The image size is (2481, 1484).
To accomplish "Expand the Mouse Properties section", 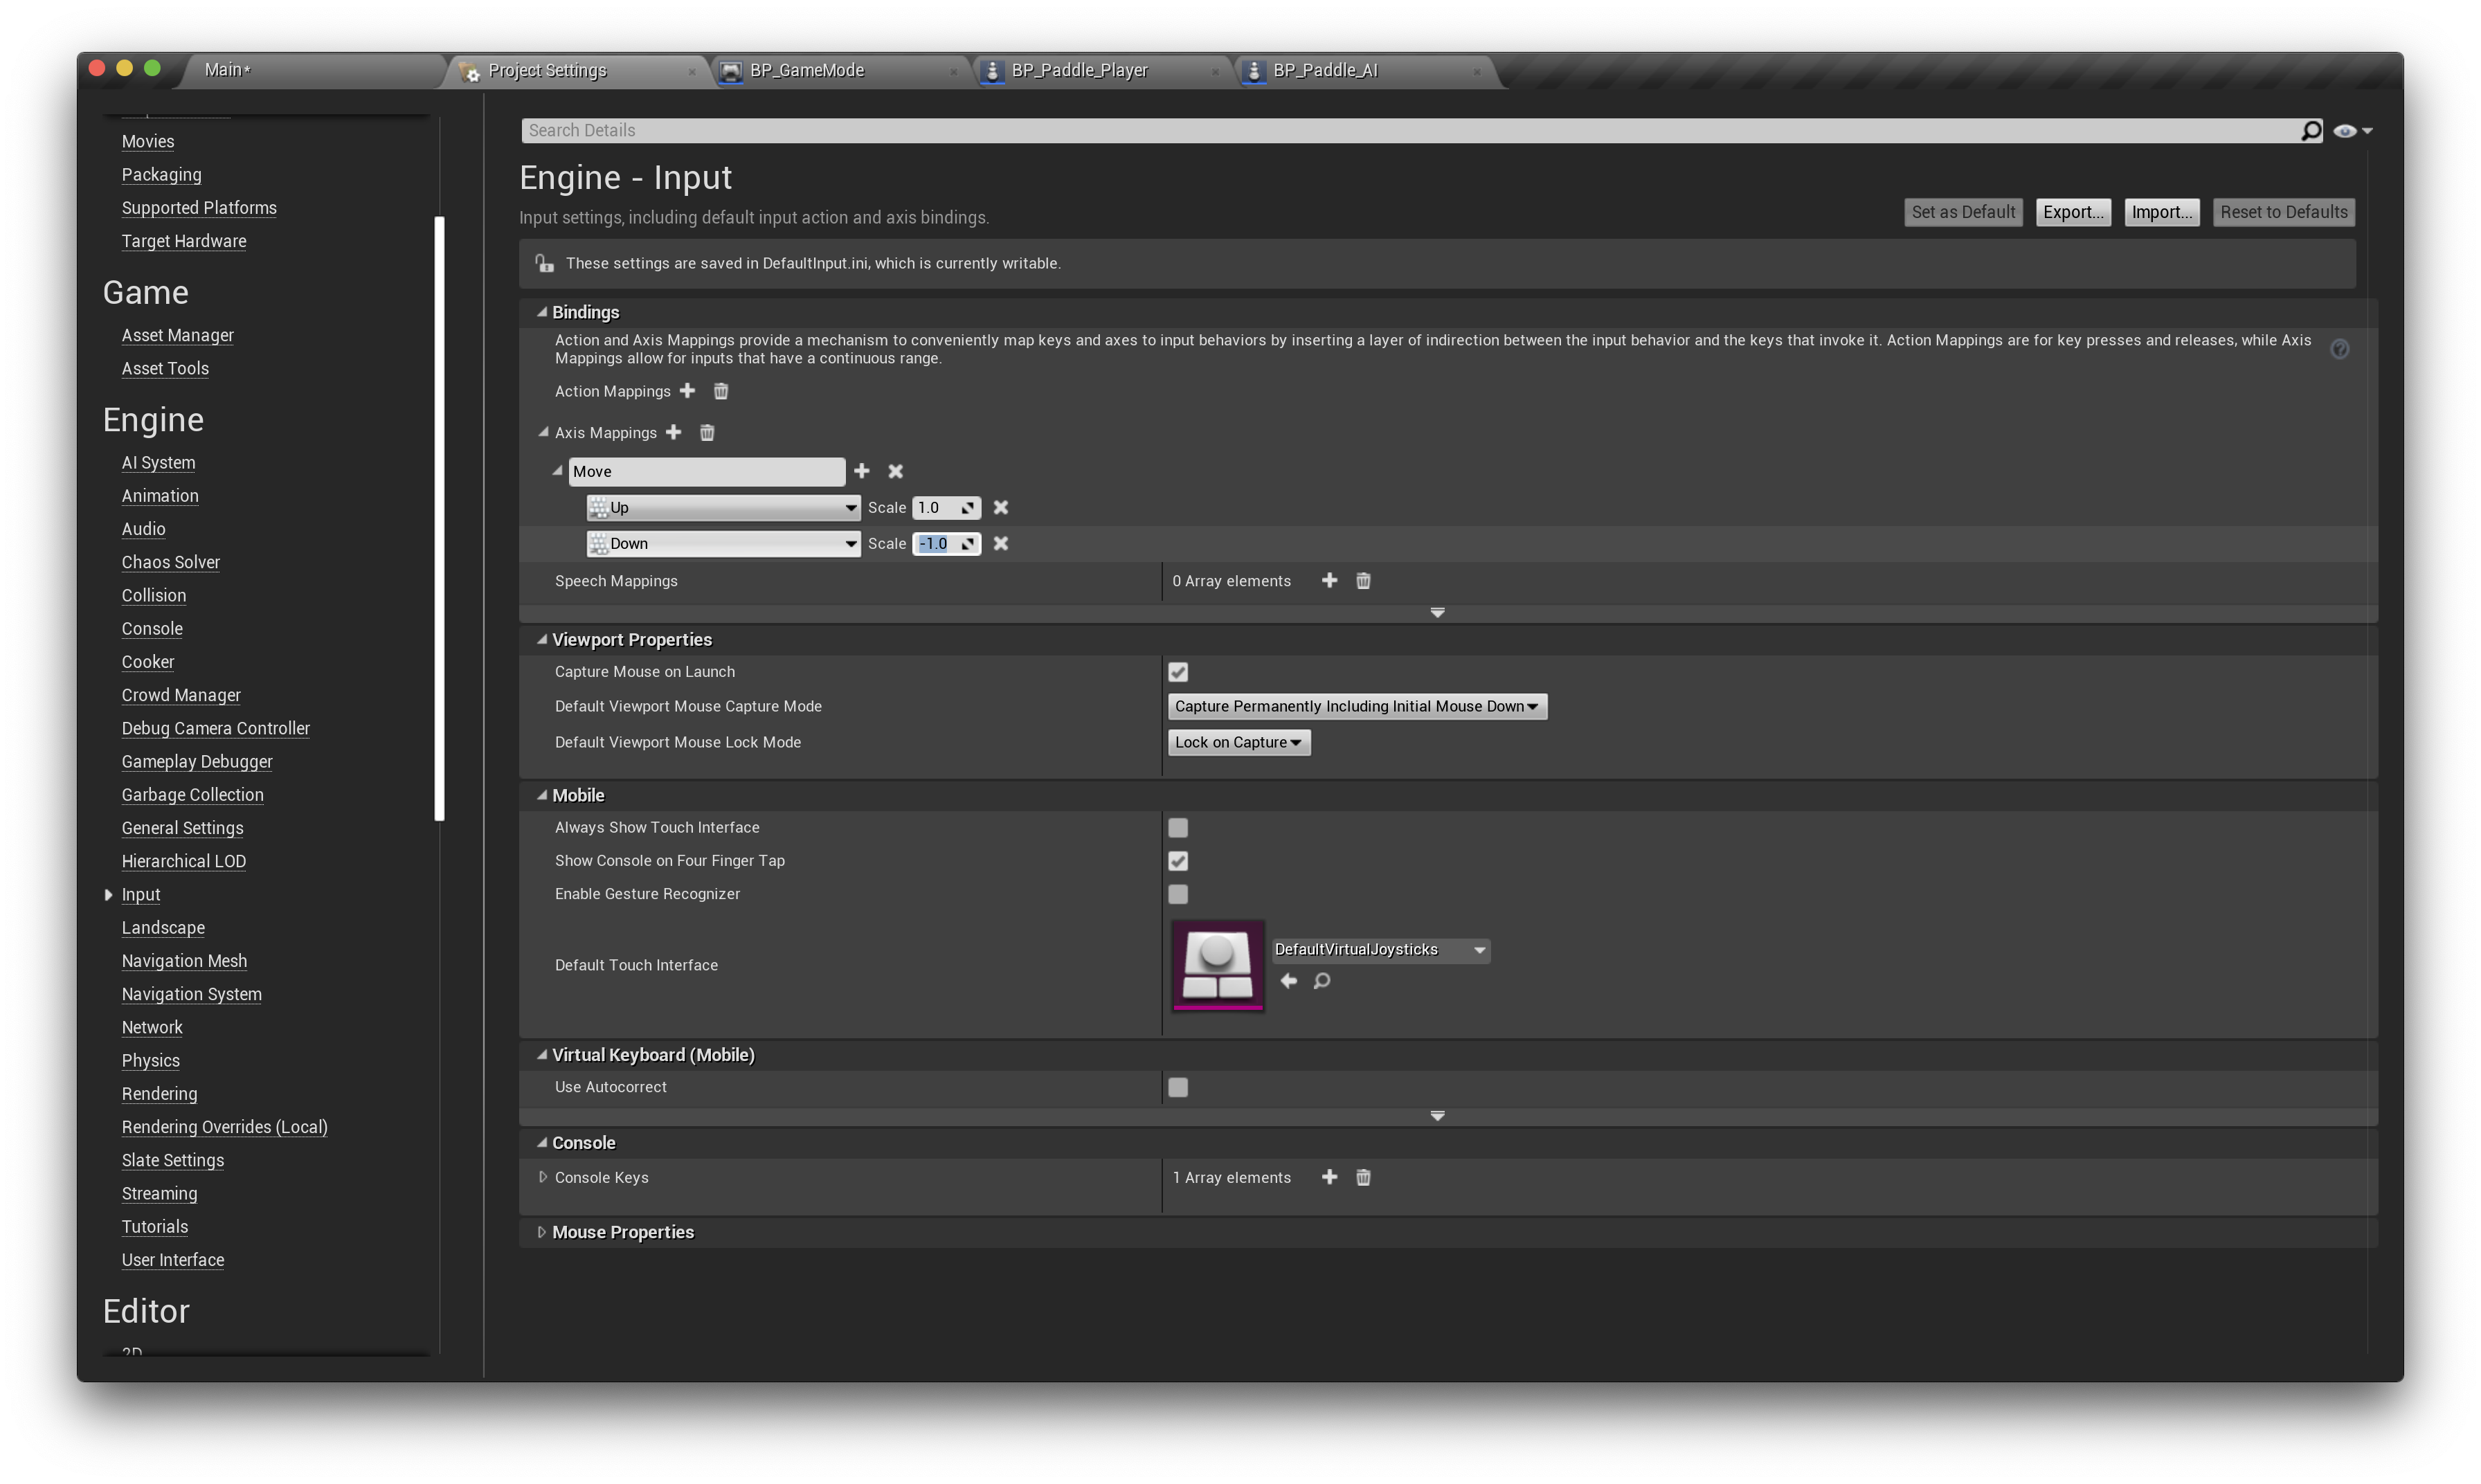I will coord(542,1233).
